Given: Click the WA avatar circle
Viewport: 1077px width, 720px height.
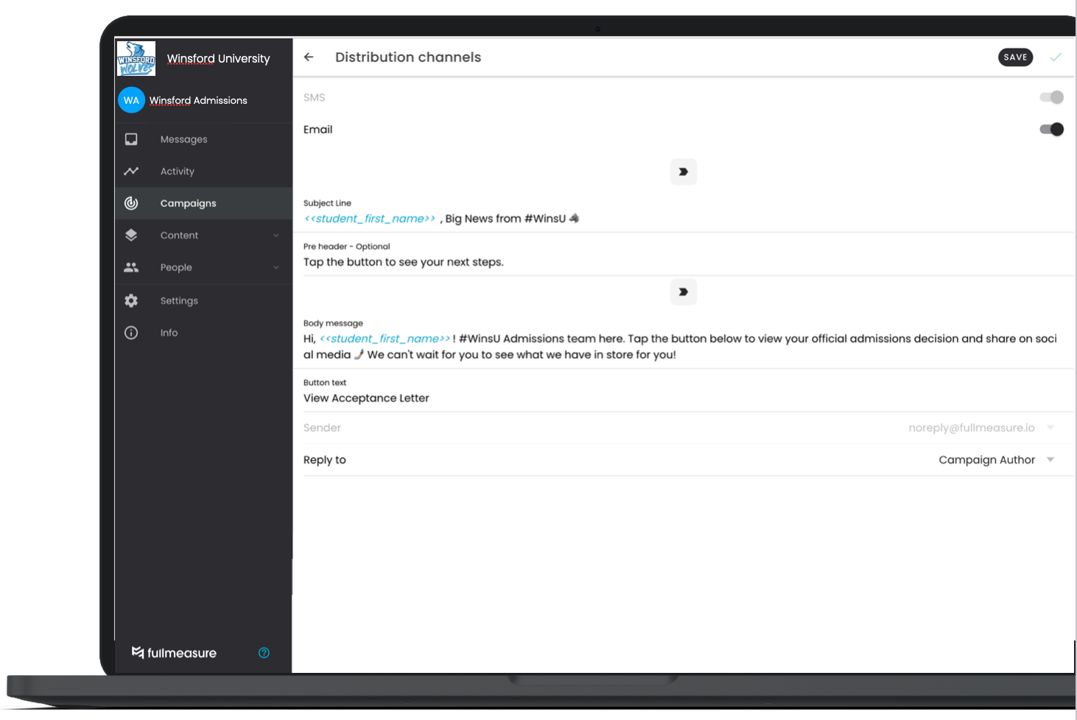Looking at the screenshot, I should point(131,100).
